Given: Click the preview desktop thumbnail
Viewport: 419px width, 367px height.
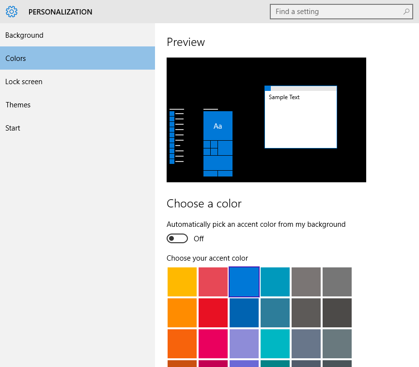Looking at the screenshot, I should (x=266, y=120).
